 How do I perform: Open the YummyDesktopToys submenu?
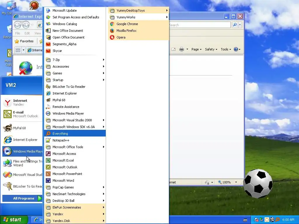coord(138,10)
